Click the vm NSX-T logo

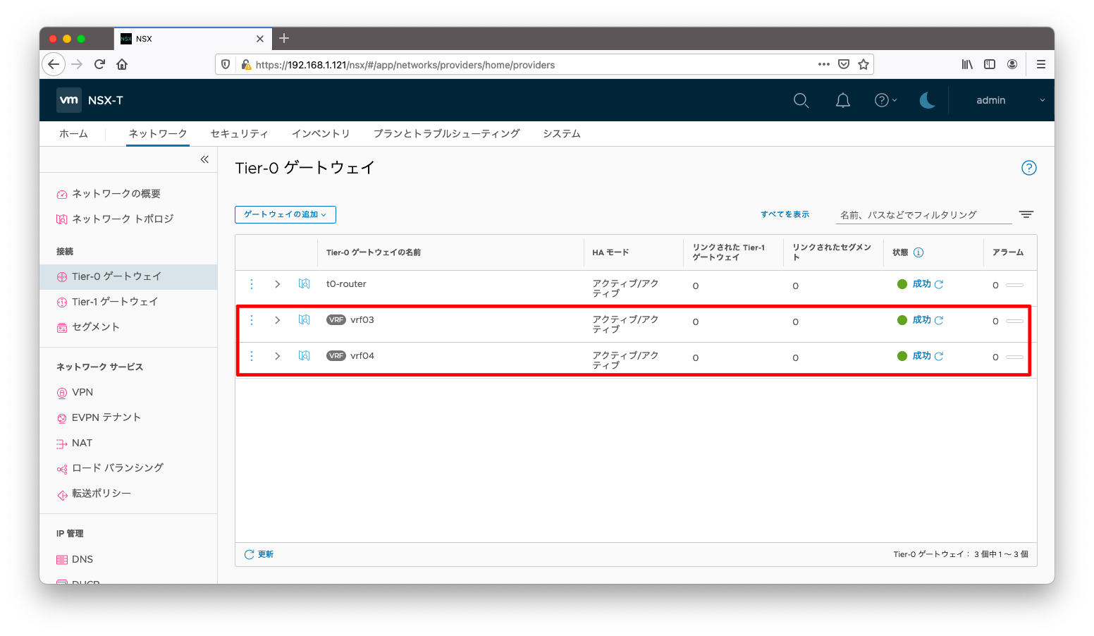[90, 100]
